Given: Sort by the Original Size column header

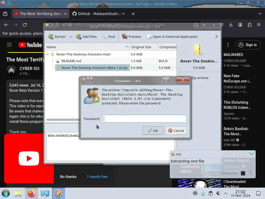Looking at the screenshot, I should pos(144,47).
